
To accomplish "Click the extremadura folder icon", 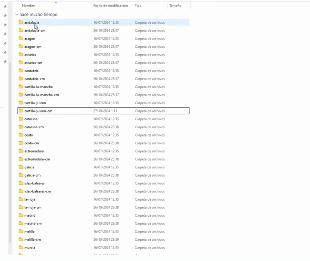I will click(21, 151).
